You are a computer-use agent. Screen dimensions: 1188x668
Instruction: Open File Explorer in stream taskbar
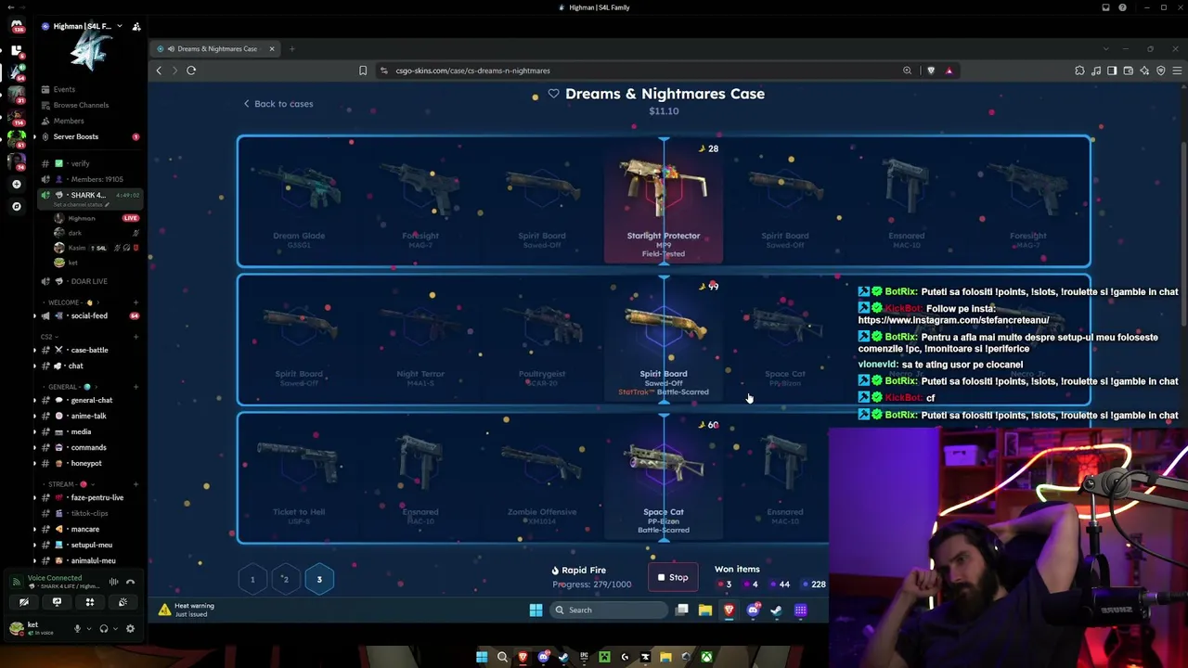pos(705,610)
